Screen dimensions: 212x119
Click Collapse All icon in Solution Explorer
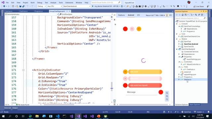[x=199, y=15]
